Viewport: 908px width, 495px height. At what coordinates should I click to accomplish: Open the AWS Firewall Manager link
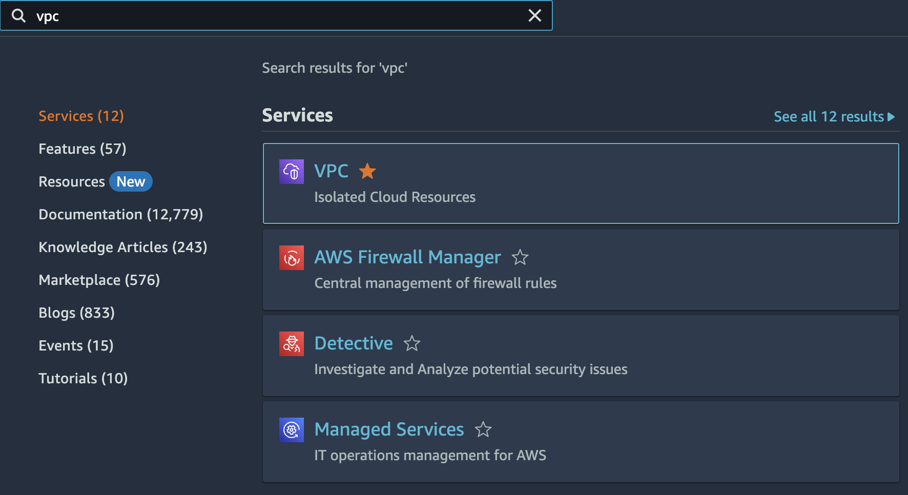(407, 257)
